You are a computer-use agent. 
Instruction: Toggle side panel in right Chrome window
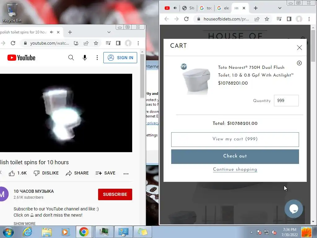coord(289,19)
